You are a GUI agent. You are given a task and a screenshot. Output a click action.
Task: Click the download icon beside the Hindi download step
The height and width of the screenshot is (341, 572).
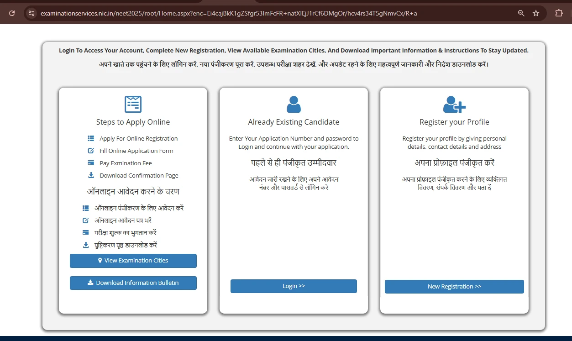(85, 244)
